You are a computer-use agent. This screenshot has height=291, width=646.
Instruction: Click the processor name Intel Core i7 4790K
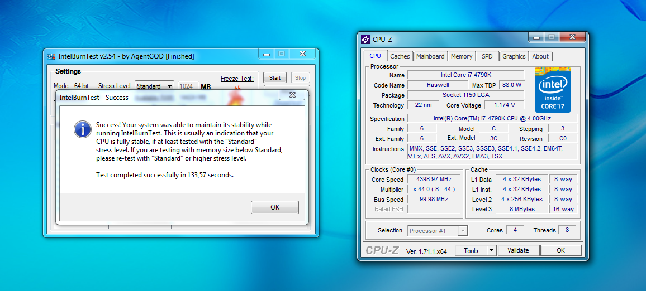[465, 75]
